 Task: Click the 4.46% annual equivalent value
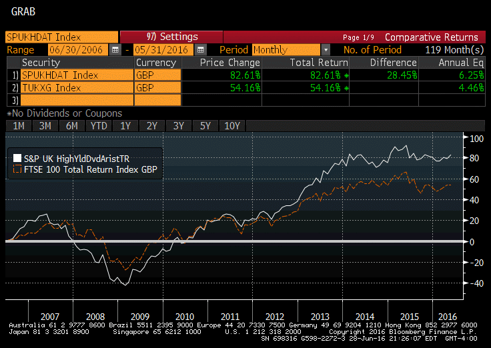471,87
